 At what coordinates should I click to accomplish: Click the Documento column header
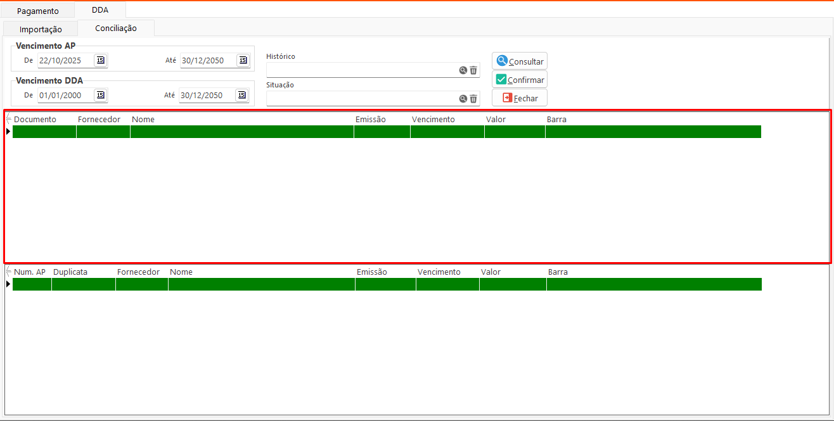(35, 119)
